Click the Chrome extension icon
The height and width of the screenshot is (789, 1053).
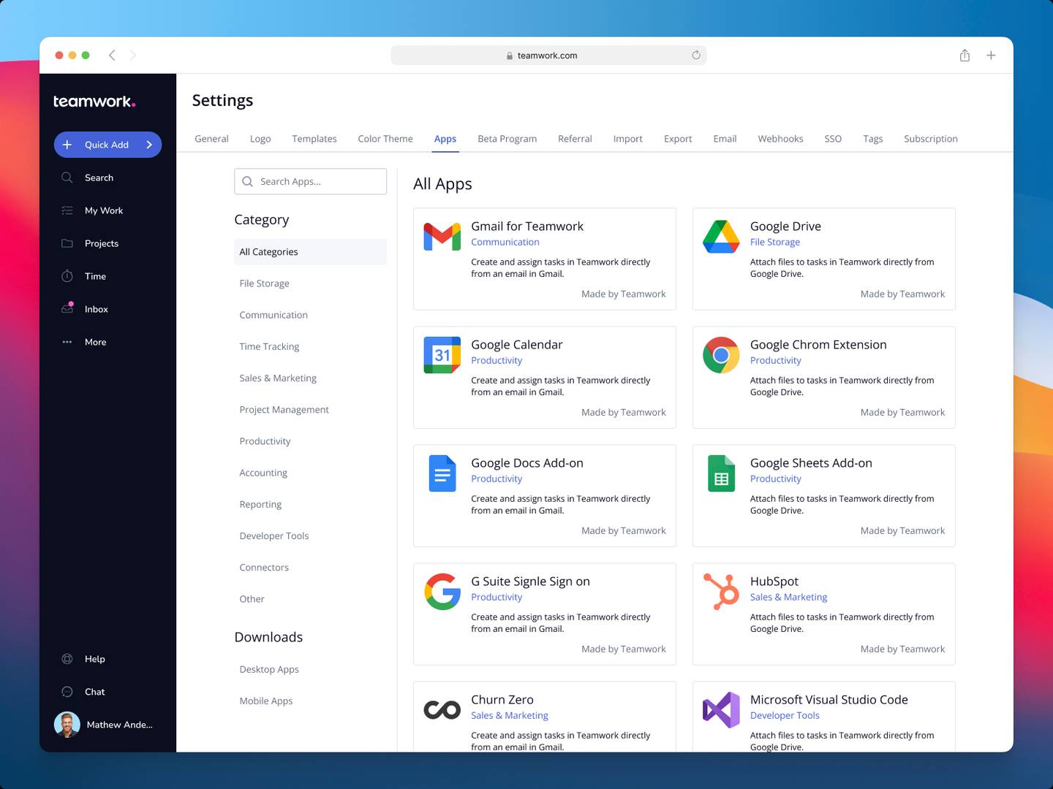721,355
